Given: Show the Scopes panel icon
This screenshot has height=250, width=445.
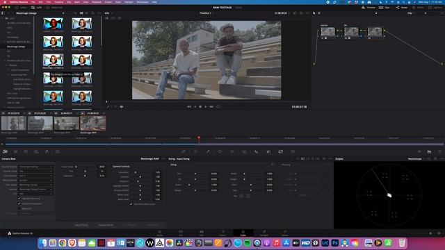Looking at the screenshot, I should [429, 152].
